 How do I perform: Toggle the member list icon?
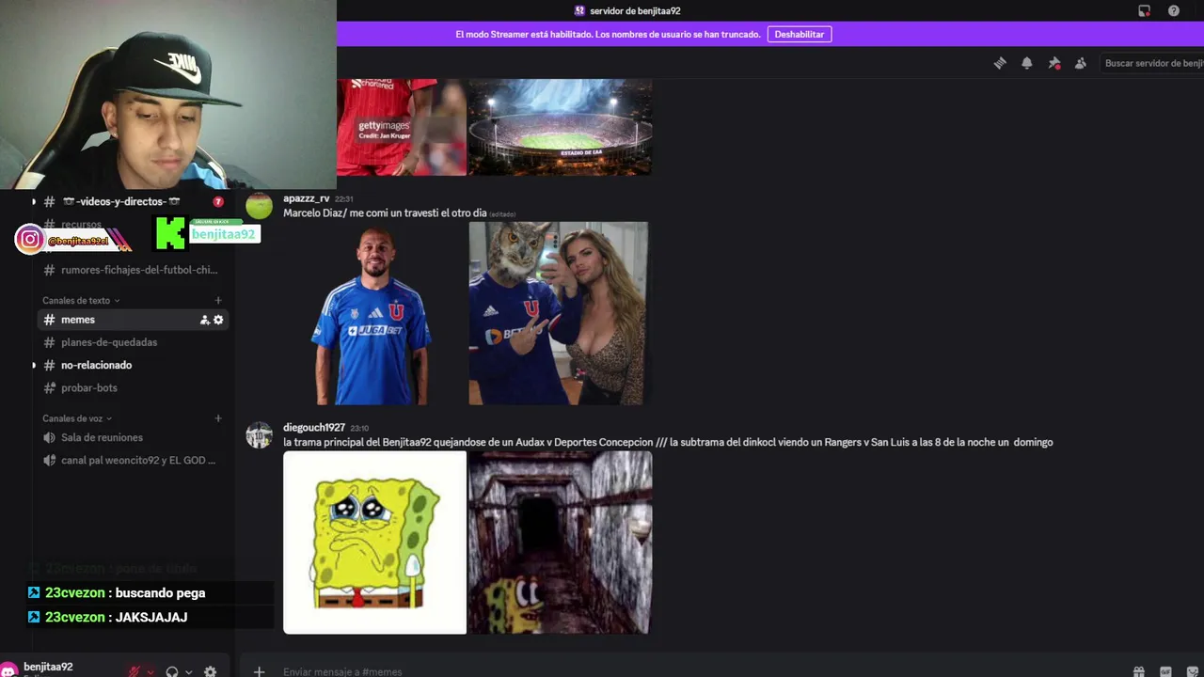[x=1081, y=63]
